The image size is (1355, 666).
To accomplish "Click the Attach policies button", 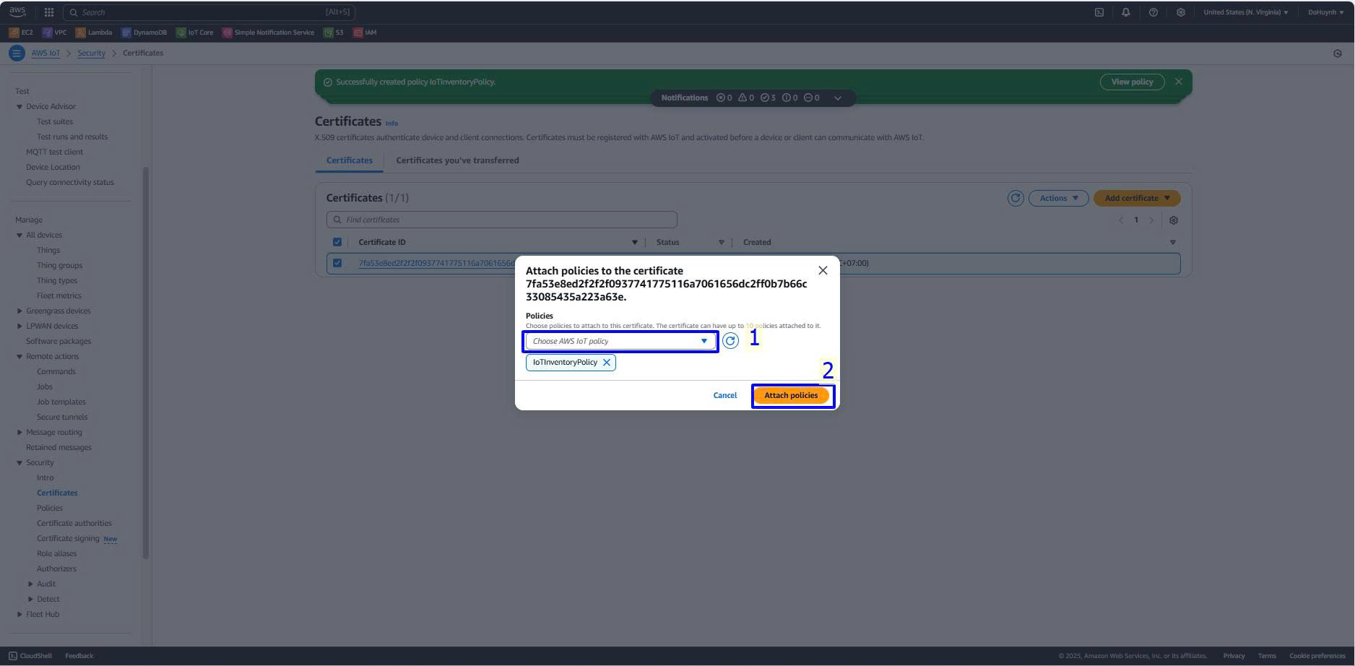I will pos(791,395).
